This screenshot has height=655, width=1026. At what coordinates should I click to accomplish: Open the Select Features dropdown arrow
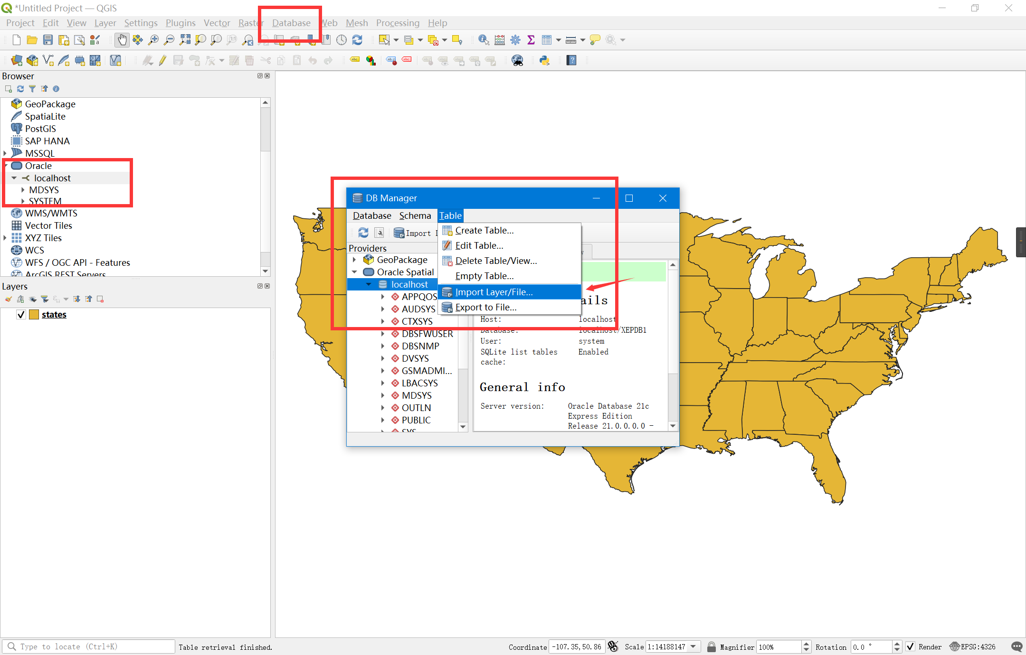click(x=396, y=40)
